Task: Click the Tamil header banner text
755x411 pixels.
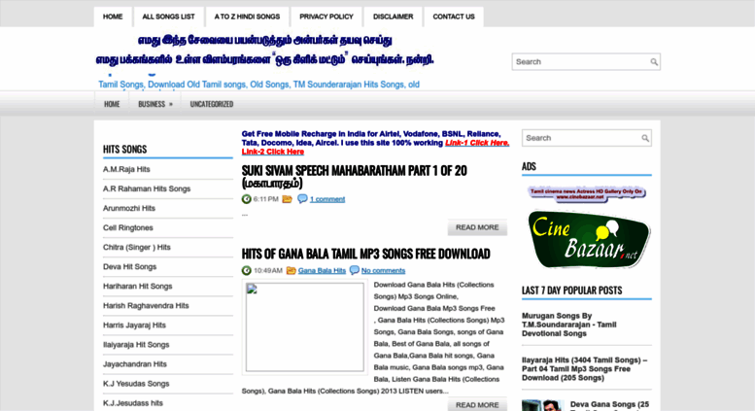Action: pos(264,50)
